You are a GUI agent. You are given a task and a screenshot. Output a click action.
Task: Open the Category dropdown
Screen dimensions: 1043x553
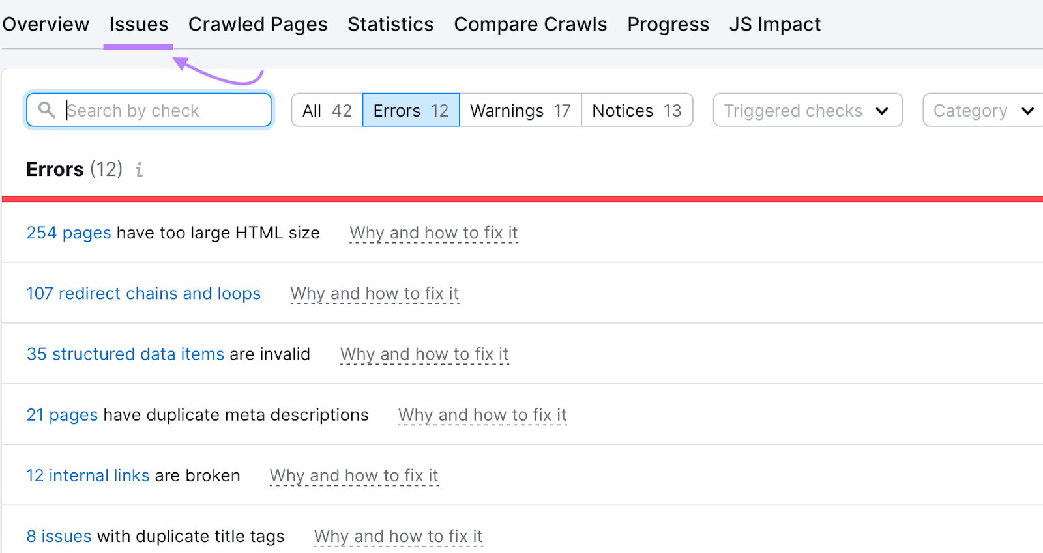coord(983,110)
